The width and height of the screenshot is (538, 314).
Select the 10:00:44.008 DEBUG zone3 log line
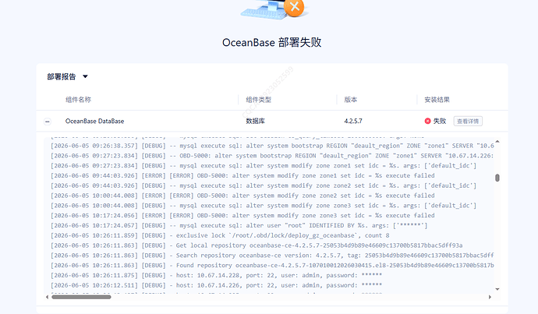[x=264, y=206]
